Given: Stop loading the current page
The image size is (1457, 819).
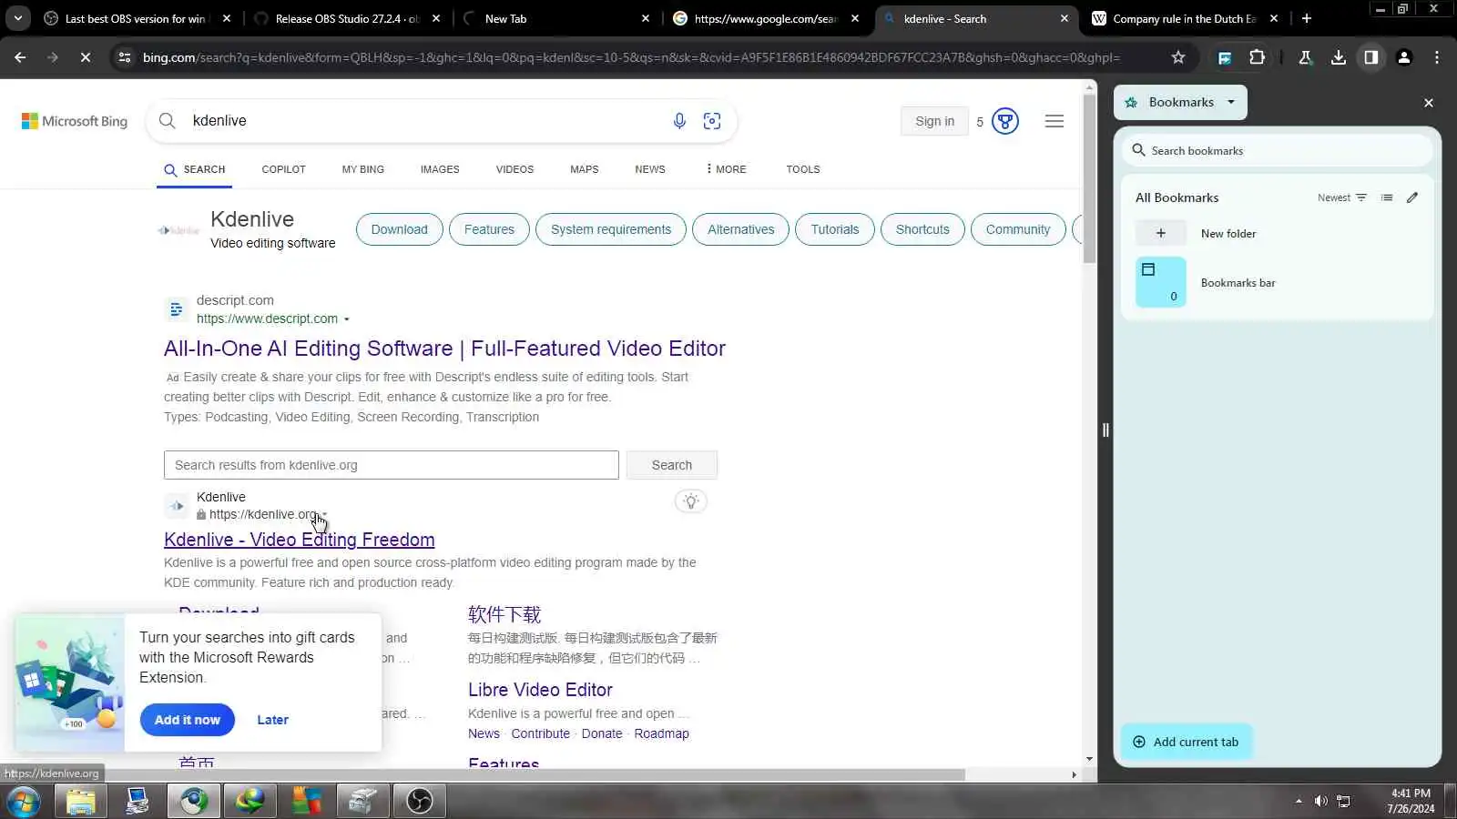Looking at the screenshot, I should pyautogui.click(x=85, y=57).
